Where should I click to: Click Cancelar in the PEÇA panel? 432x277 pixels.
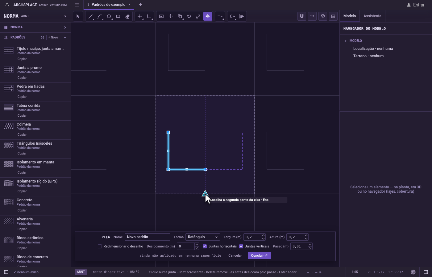pyautogui.click(x=235, y=255)
